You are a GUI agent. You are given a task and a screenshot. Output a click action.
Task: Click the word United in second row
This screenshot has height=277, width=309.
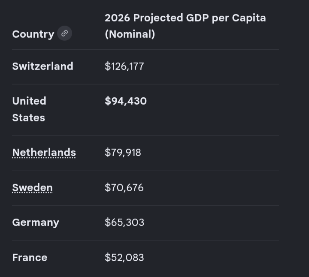point(29,101)
